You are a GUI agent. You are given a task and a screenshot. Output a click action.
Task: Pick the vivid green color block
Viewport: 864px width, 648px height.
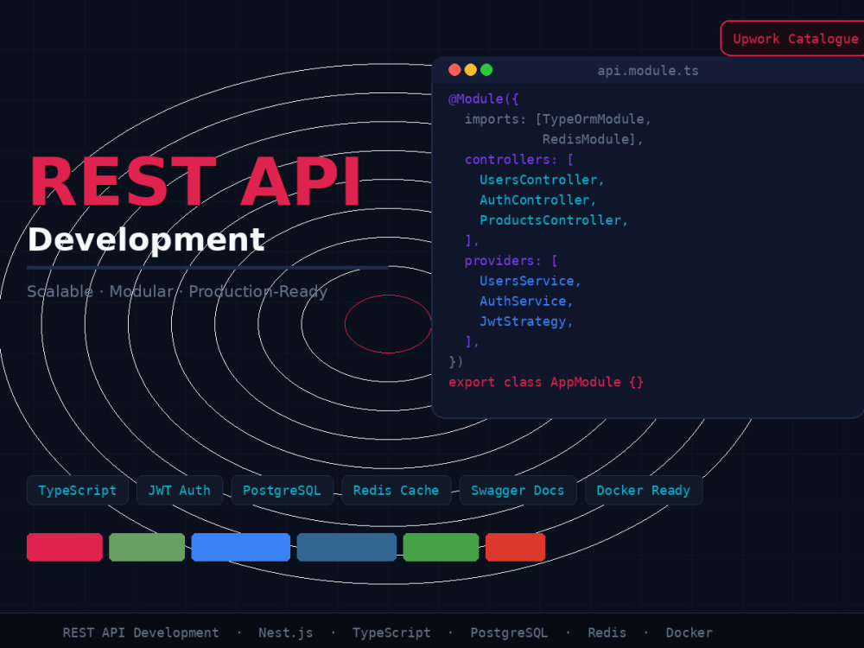[x=441, y=547]
